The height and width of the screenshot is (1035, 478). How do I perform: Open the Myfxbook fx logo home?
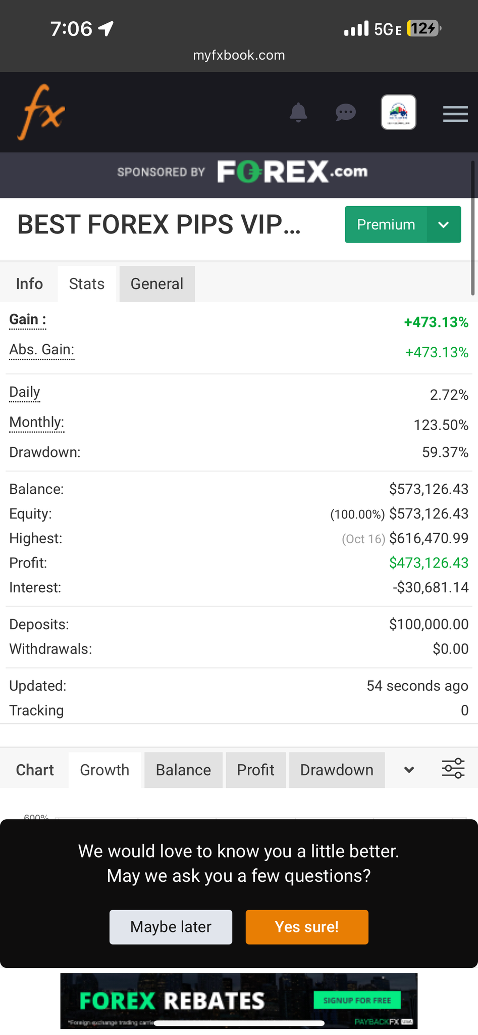pos(41,112)
